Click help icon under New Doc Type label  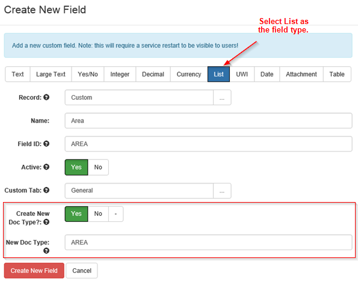(x=46, y=251)
